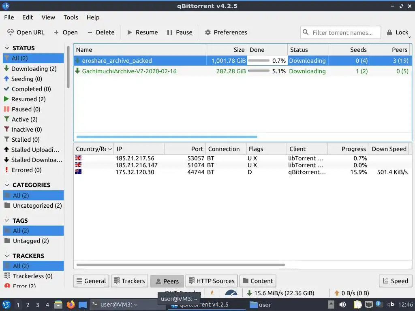Image resolution: width=415 pixels, height=311 pixels.
Task: Click the flame connection status icon
Action: click(x=212, y=293)
